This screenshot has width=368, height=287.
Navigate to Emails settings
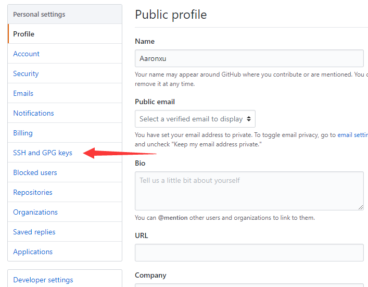pos(23,93)
